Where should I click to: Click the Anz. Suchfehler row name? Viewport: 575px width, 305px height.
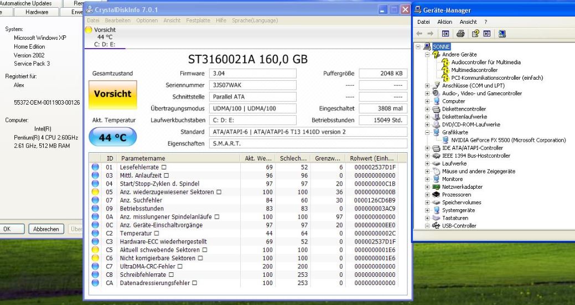(141, 200)
